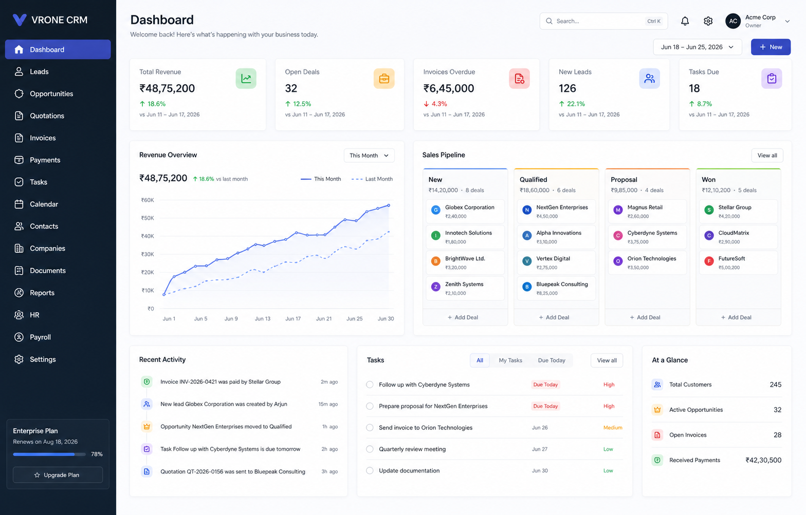The width and height of the screenshot is (806, 515).
Task: Open the Documents sidebar item
Action: tap(58, 271)
